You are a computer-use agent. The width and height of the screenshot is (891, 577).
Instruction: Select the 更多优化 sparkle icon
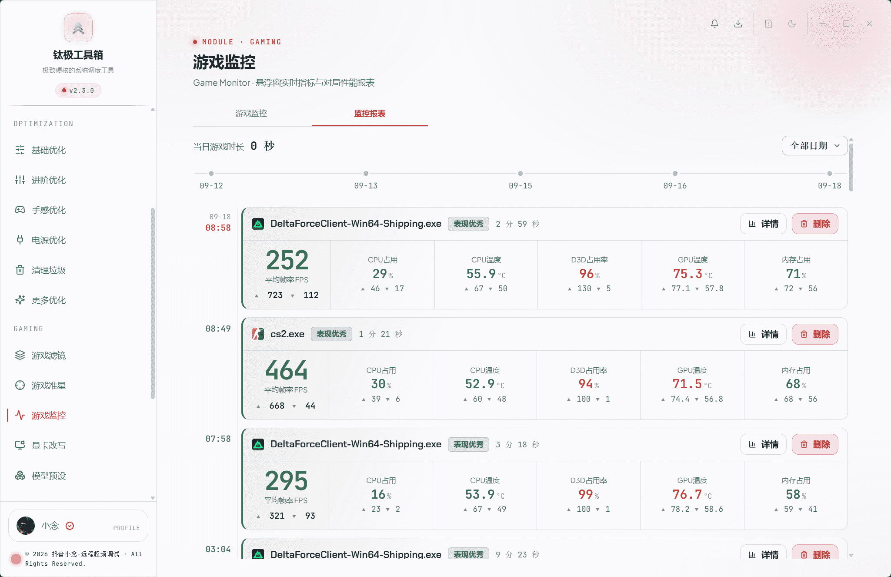pyautogui.click(x=20, y=300)
